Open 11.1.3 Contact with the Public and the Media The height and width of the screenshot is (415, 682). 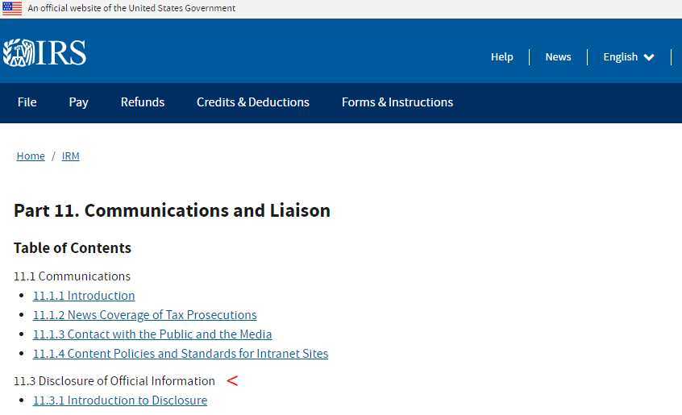[152, 334]
